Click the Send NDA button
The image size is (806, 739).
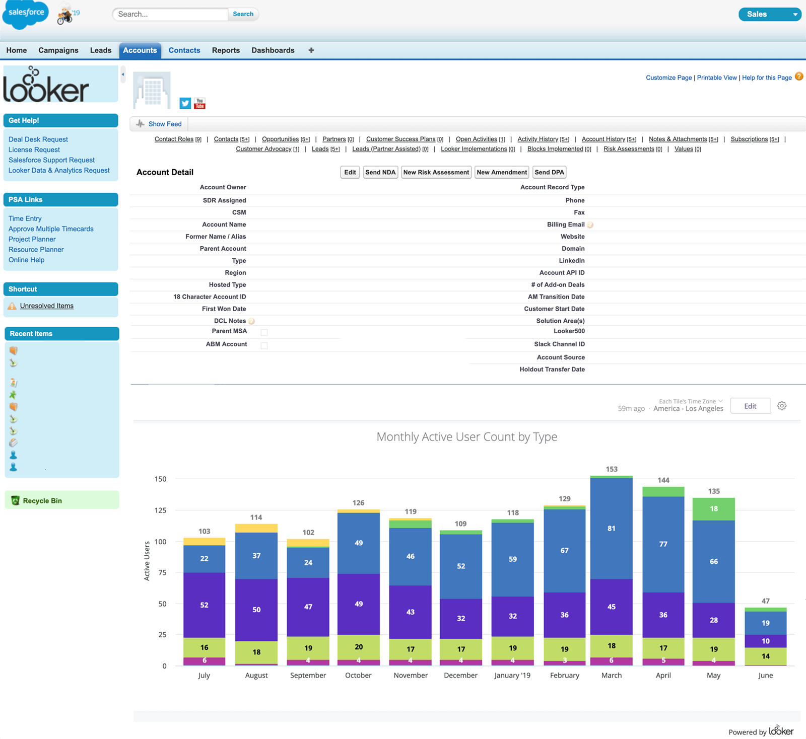point(380,172)
